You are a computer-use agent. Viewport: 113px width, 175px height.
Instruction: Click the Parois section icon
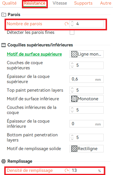(3, 15)
